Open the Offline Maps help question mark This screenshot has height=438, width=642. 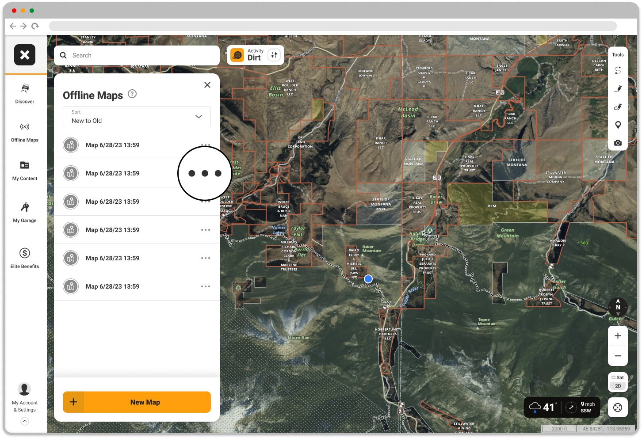pyautogui.click(x=132, y=94)
